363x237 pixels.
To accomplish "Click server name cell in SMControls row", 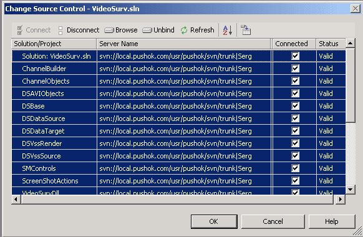I will point(184,168).
